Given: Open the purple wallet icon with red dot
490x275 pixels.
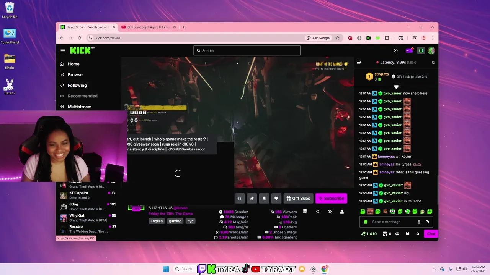Looking at the screenshot, I should pyautogui.click(x=409, y=50).
